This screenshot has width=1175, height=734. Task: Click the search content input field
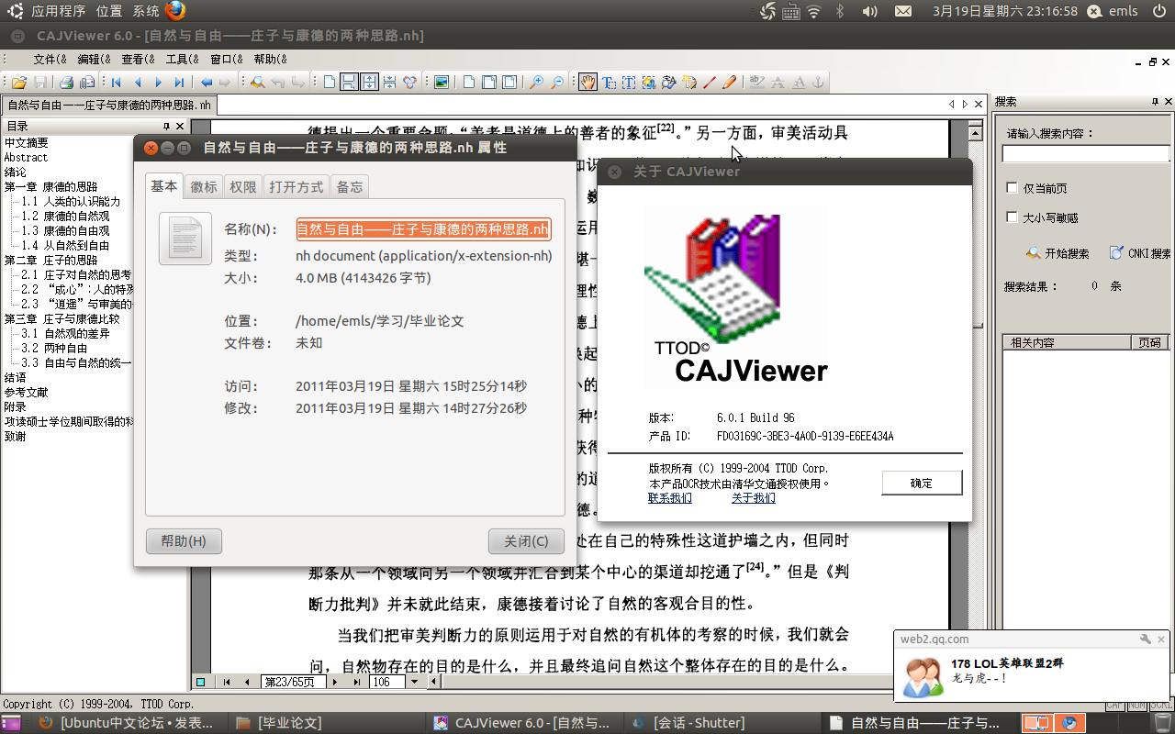[1086, 154]
